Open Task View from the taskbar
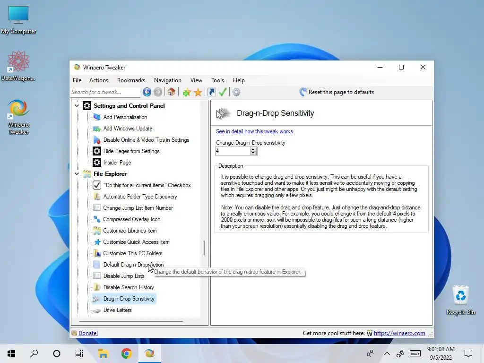 [79, 354]
